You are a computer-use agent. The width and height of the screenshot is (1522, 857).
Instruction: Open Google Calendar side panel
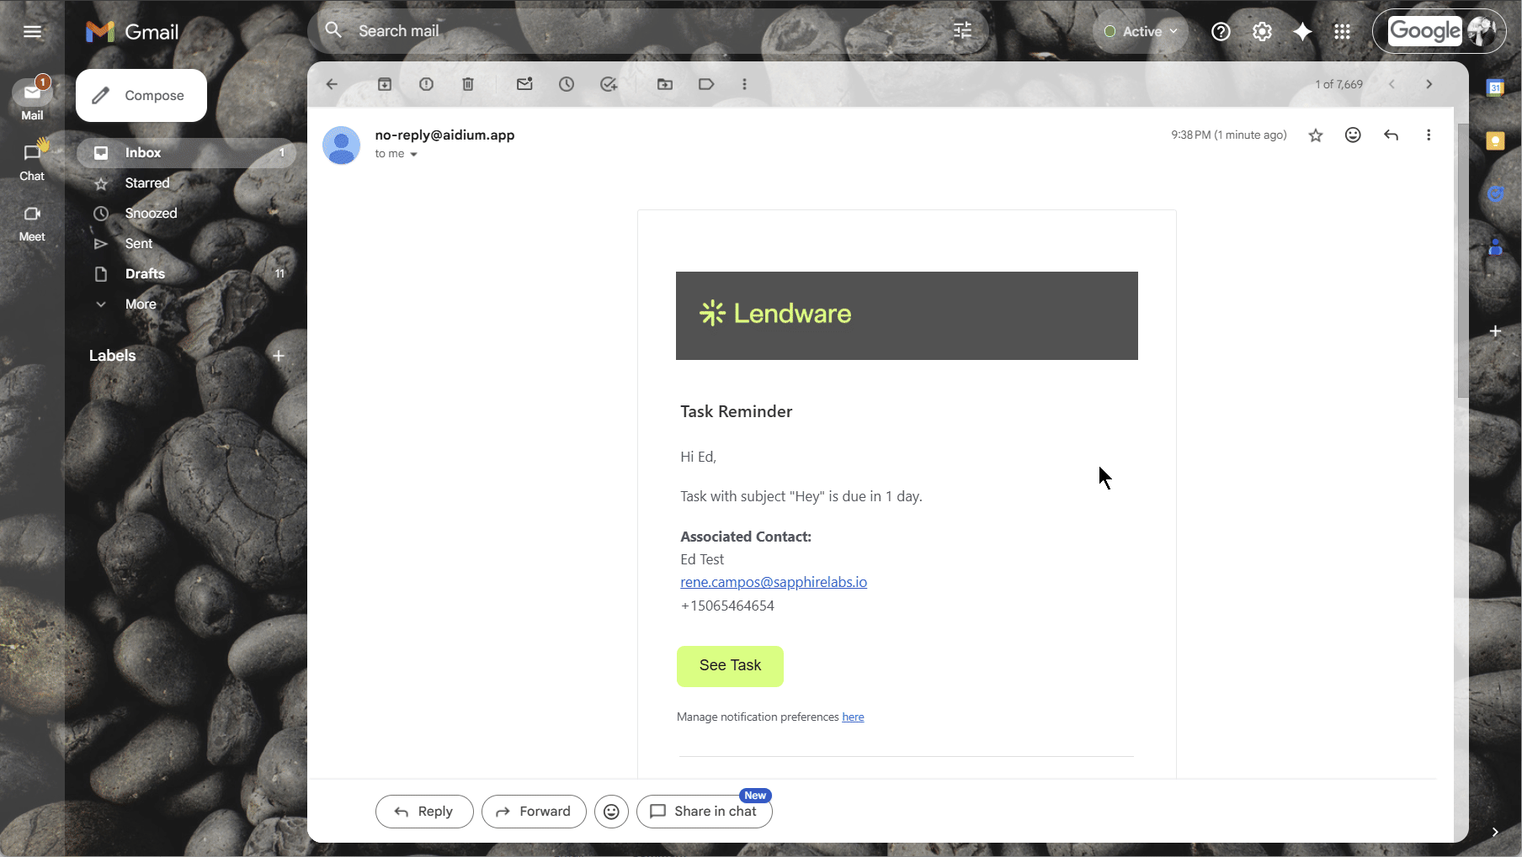pos(1495,87)
